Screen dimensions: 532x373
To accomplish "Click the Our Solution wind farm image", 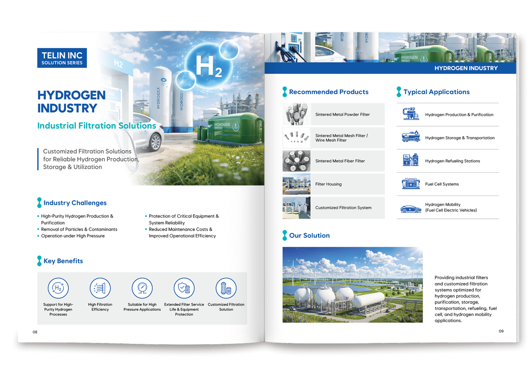I will [x=352, y=284].
